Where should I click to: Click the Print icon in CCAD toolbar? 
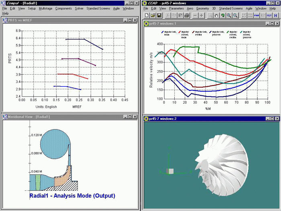click(x=186, y=15)
